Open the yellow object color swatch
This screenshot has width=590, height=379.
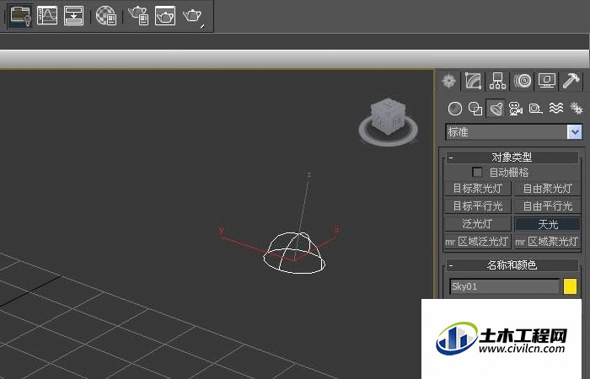pos(570,286)
